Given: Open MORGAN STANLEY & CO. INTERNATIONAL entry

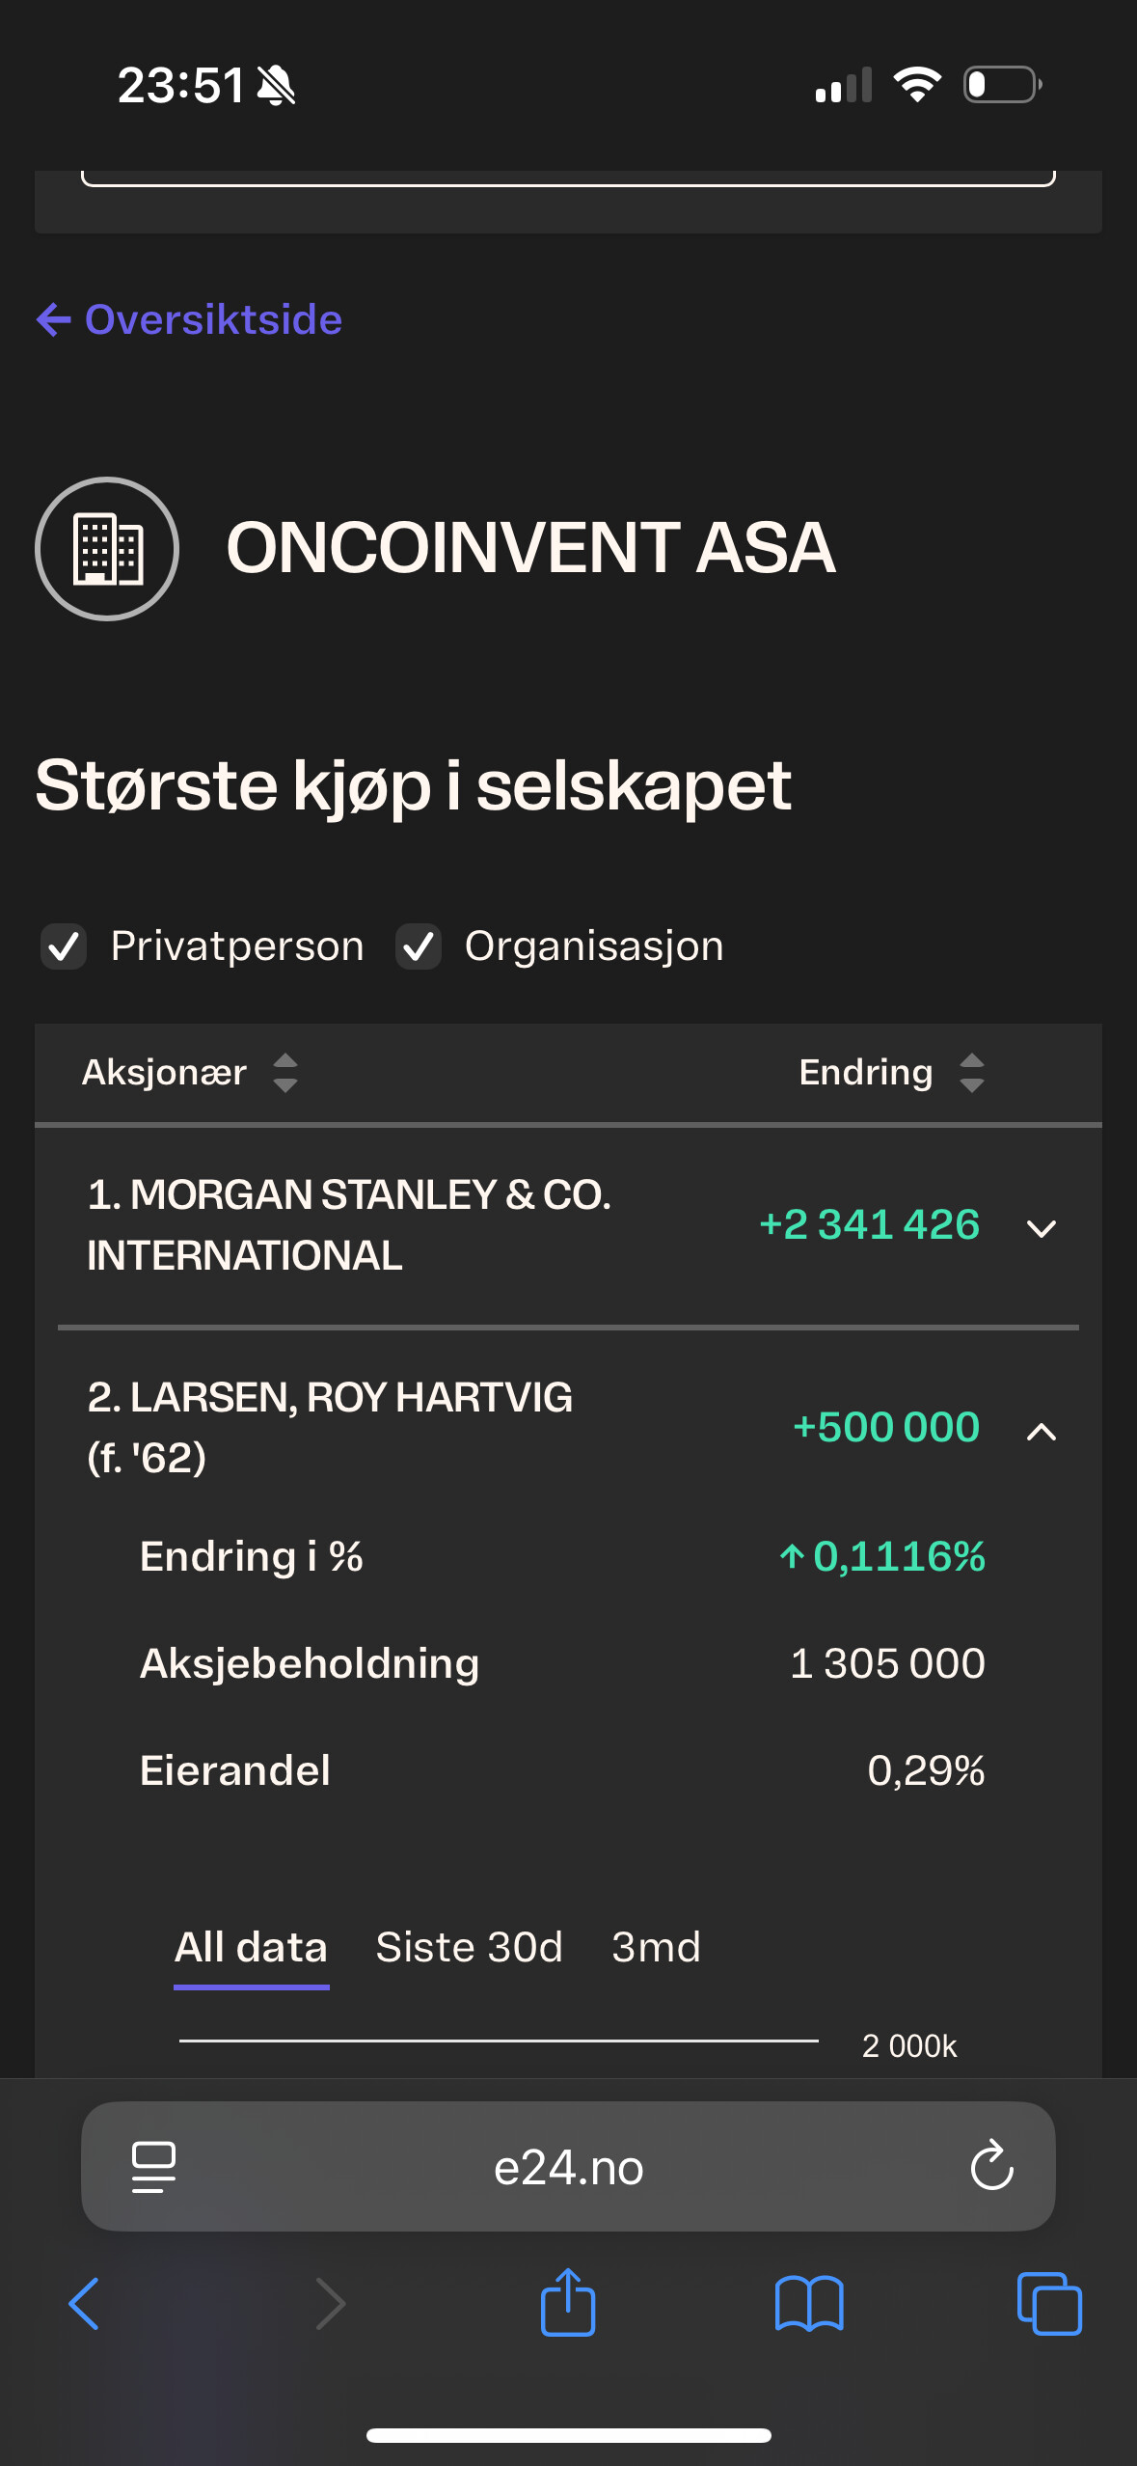Looking at the screenshot, I should (349, 1225).
